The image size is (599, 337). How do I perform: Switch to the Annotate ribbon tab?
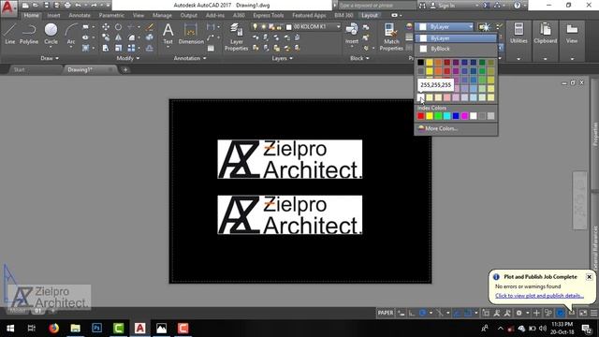coord(80,15)
